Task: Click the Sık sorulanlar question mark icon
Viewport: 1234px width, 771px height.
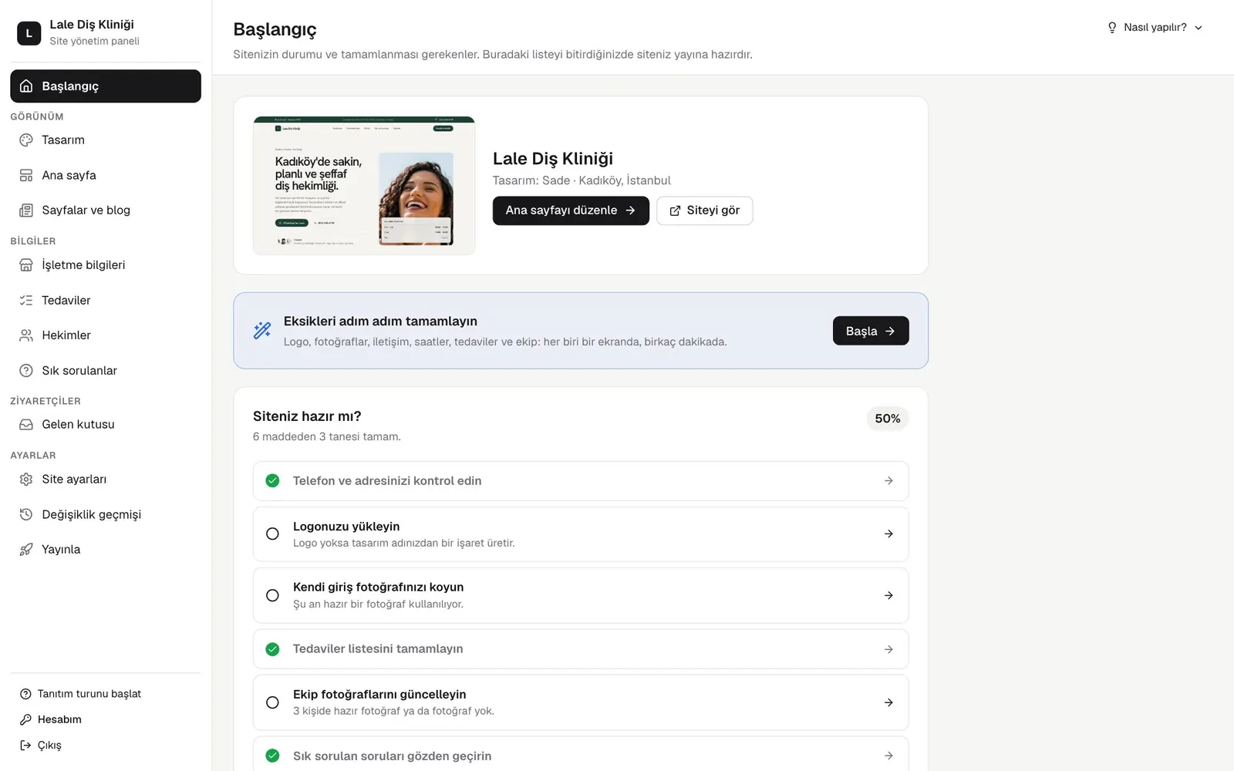Action: (x=26, y=371)
